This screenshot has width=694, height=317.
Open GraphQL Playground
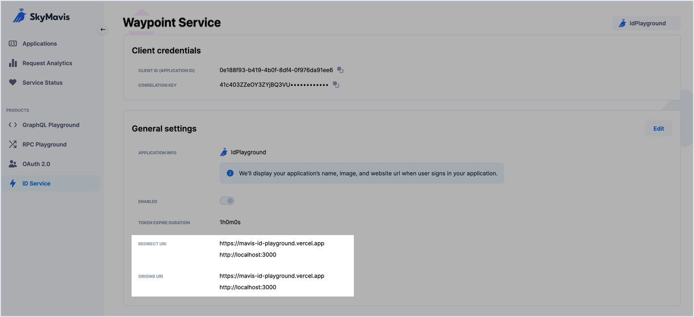click(51, 125)
